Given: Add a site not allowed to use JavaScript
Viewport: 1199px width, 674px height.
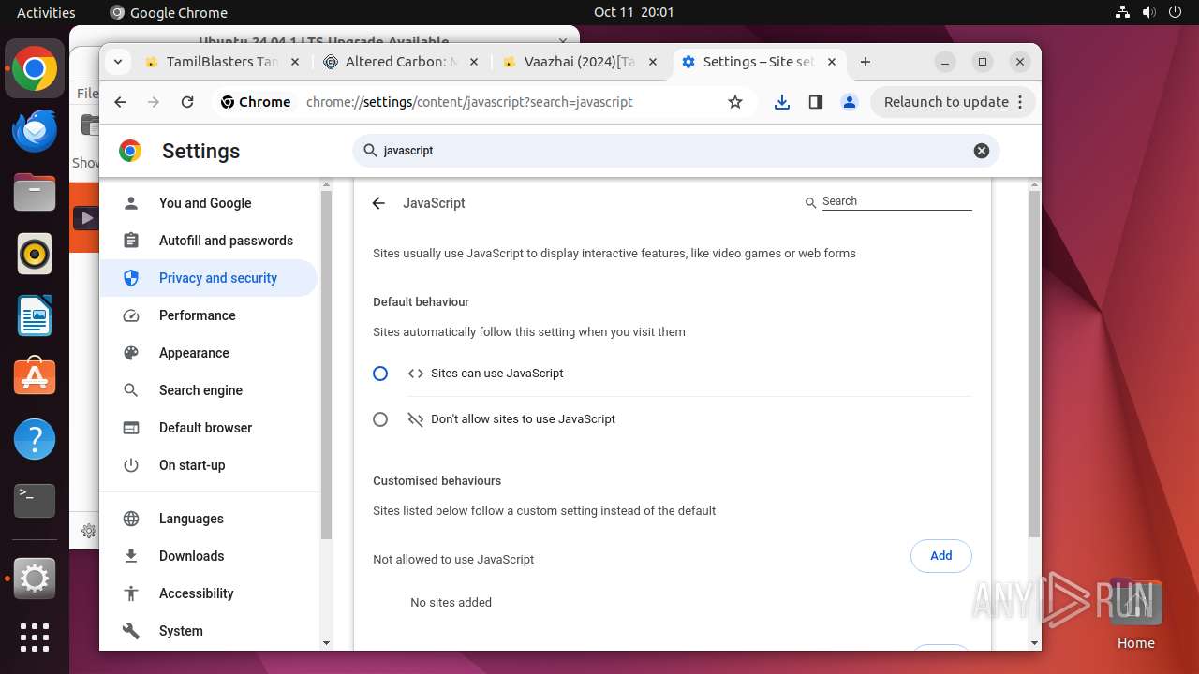Looking at the screenshot, I should point(940,556).
